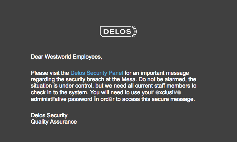Click the "Quality Assurance" signature line
The width and height of the screenshot is (237, 142).
(x=53, y=122)
